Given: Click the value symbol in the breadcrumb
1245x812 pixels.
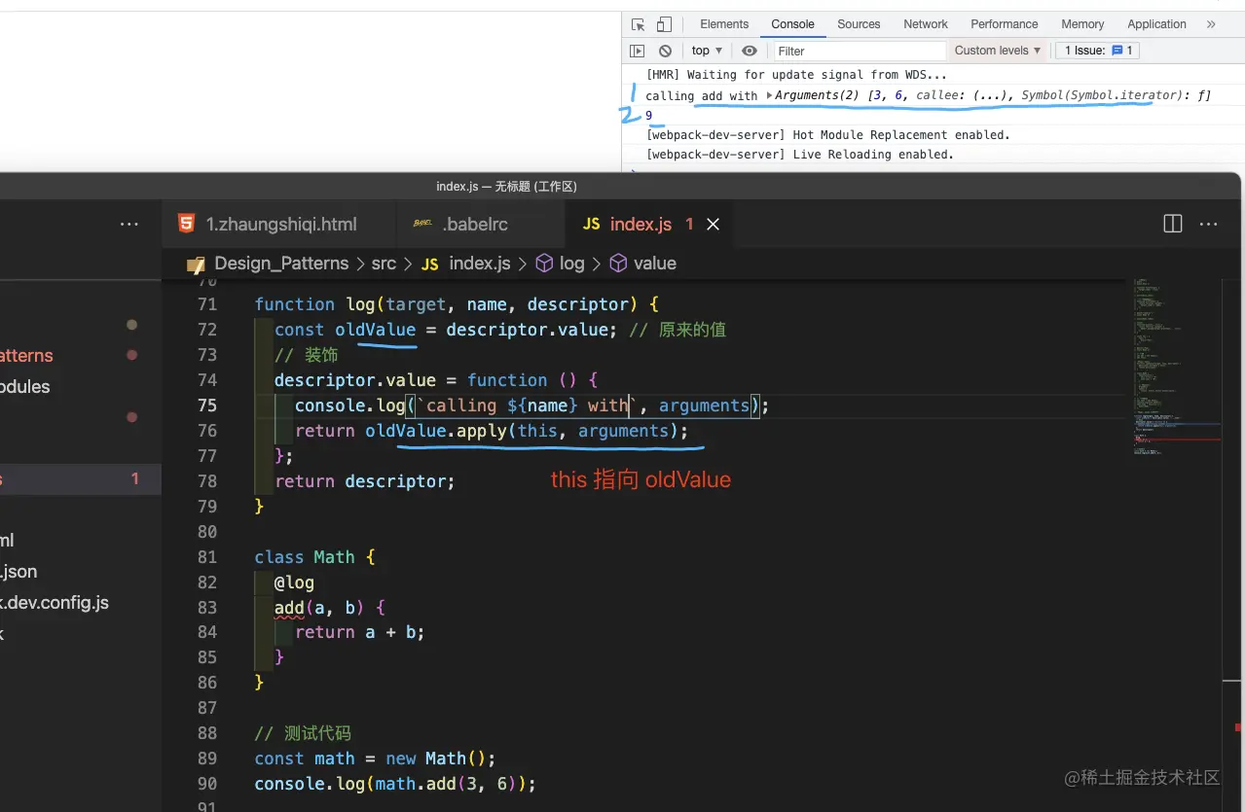Looking at the screenshot, I should (x=655, y=264).
